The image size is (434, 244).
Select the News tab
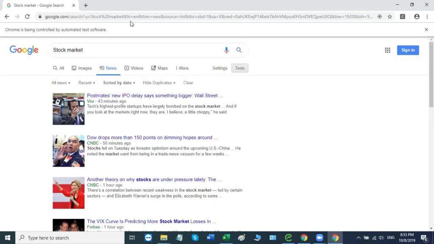pyautogui.click(x=108, y=68)
